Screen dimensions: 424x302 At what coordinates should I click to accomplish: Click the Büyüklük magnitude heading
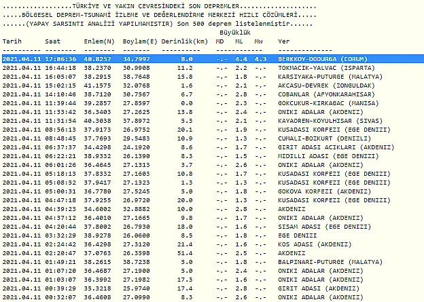point(234,33)
